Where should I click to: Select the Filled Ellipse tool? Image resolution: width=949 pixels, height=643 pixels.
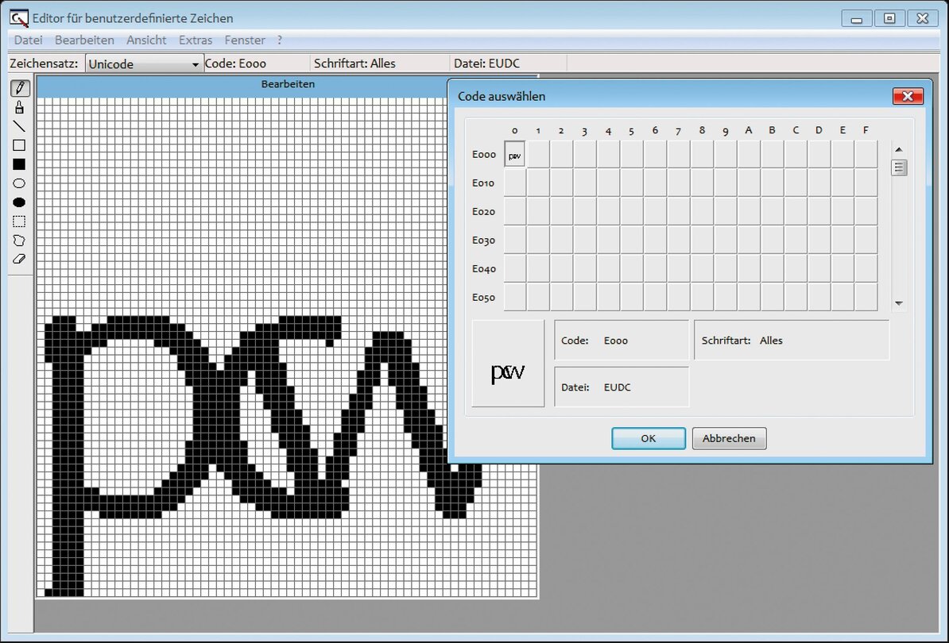20,202
